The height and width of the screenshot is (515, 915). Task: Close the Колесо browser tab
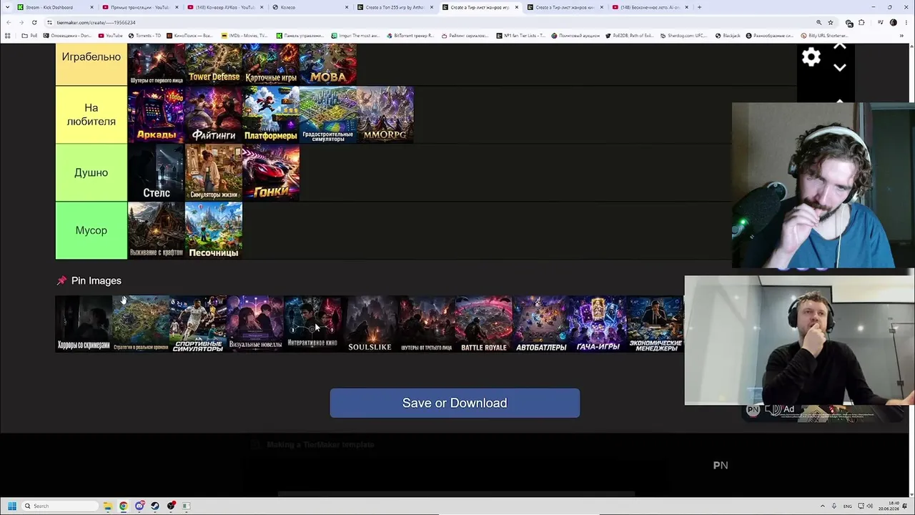347,7
